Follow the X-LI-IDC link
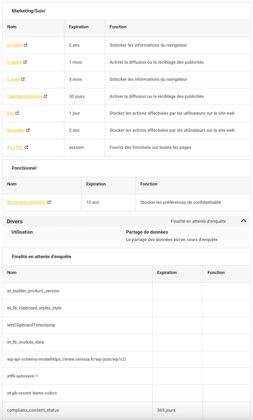 [15, 147]
